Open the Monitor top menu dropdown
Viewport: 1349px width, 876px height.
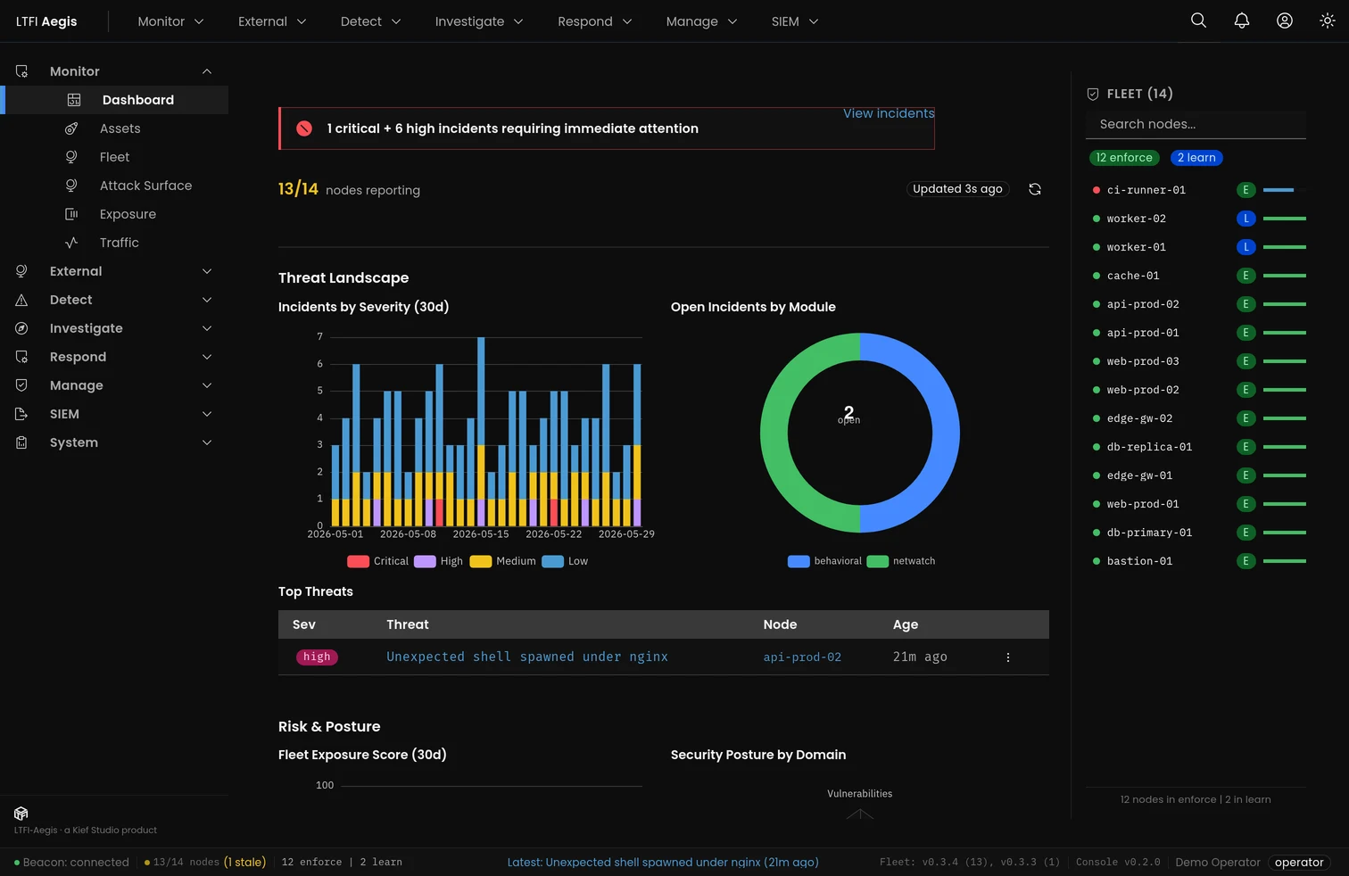tap(170, 21)
